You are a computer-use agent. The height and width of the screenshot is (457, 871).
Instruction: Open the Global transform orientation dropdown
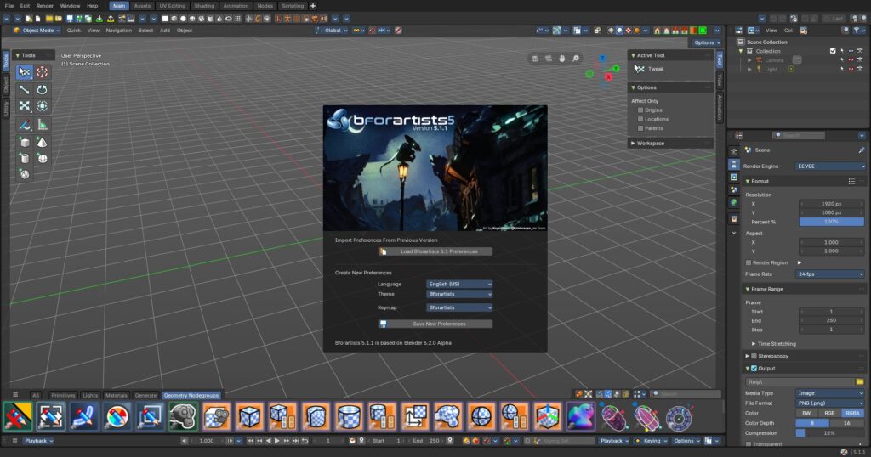[332, 31]
